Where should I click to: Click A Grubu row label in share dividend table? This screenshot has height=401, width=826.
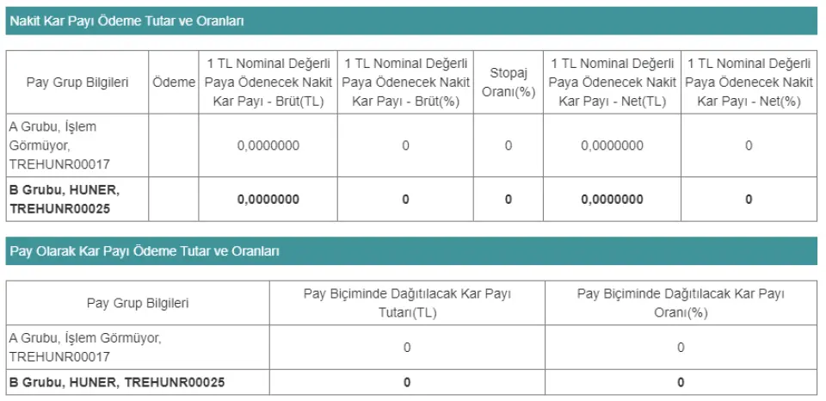(x=85, y=348)
